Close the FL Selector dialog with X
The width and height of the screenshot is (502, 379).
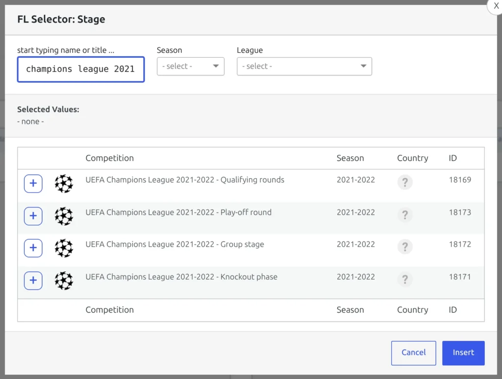click(496, 6)
